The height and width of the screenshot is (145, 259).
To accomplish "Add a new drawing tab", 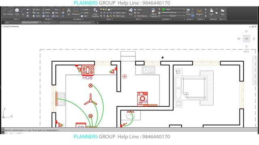I will point(98,23).
